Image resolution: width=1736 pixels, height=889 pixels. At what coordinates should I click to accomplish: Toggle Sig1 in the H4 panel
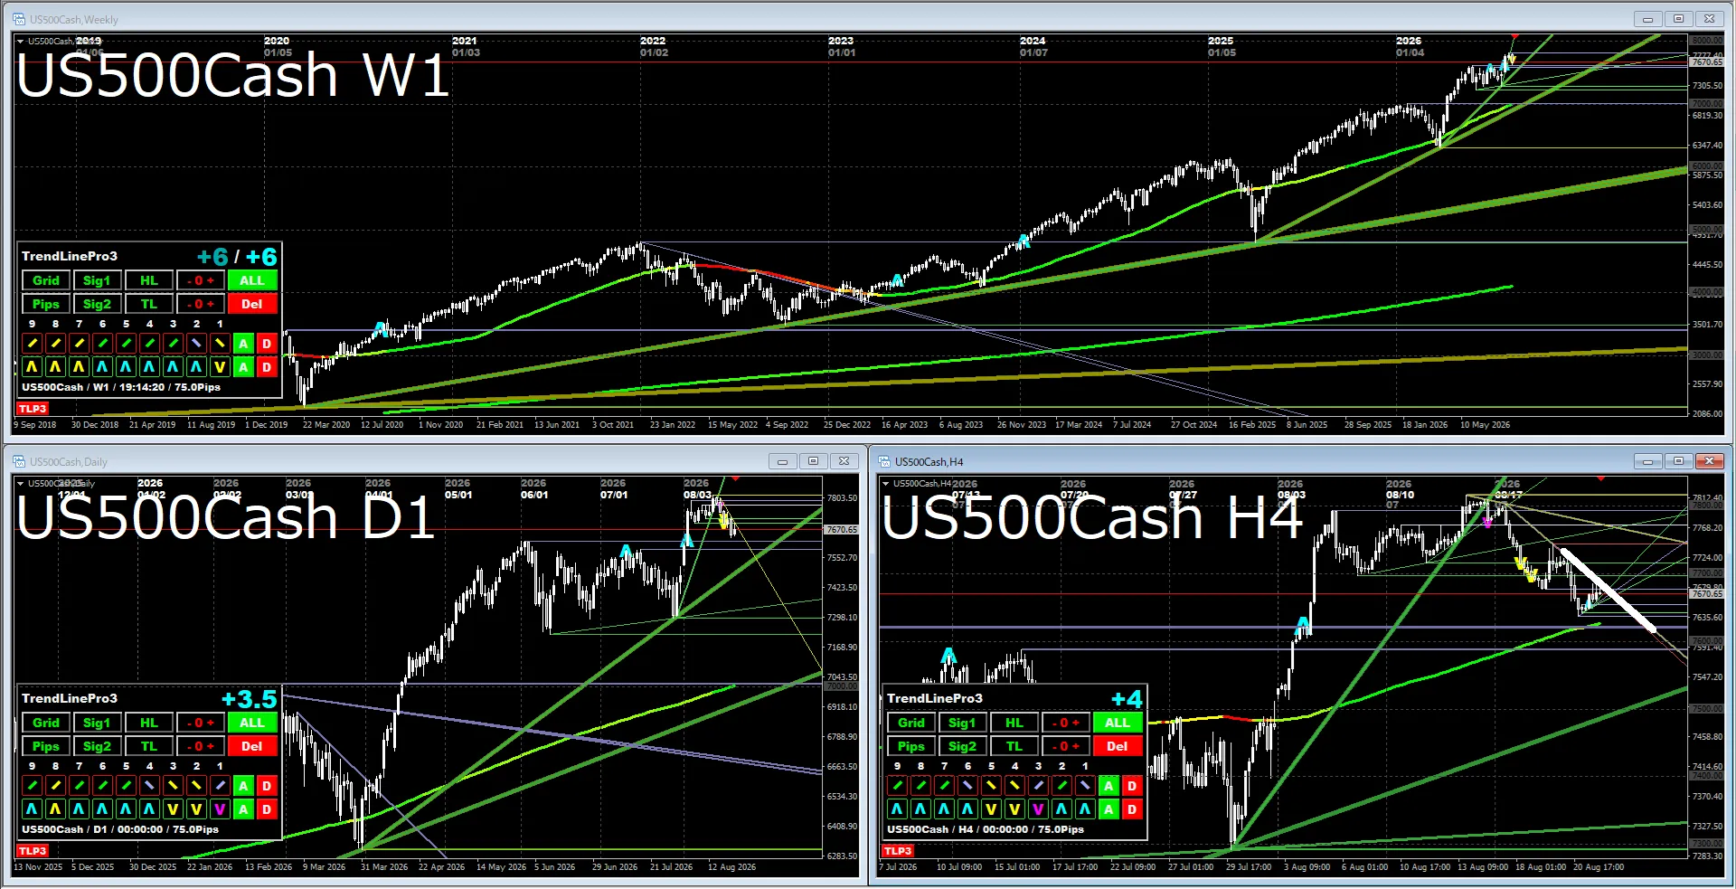coord(962,723)
